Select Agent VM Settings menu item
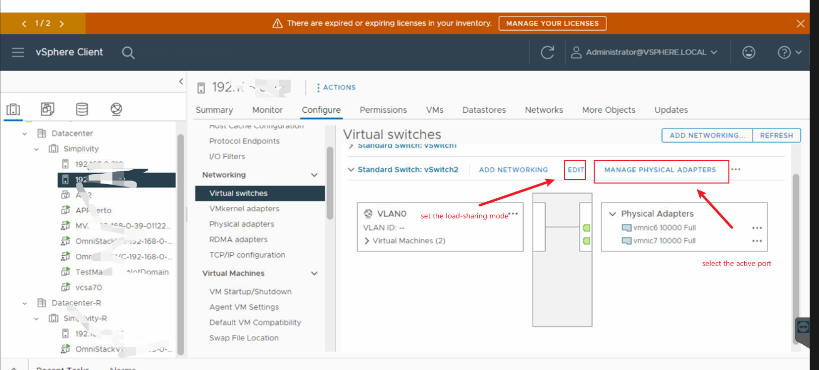 click(x=244, y=307)
